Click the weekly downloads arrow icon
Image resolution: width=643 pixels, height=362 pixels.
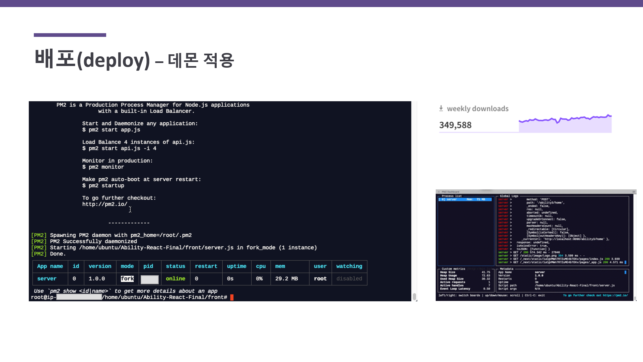pos(441,108)
